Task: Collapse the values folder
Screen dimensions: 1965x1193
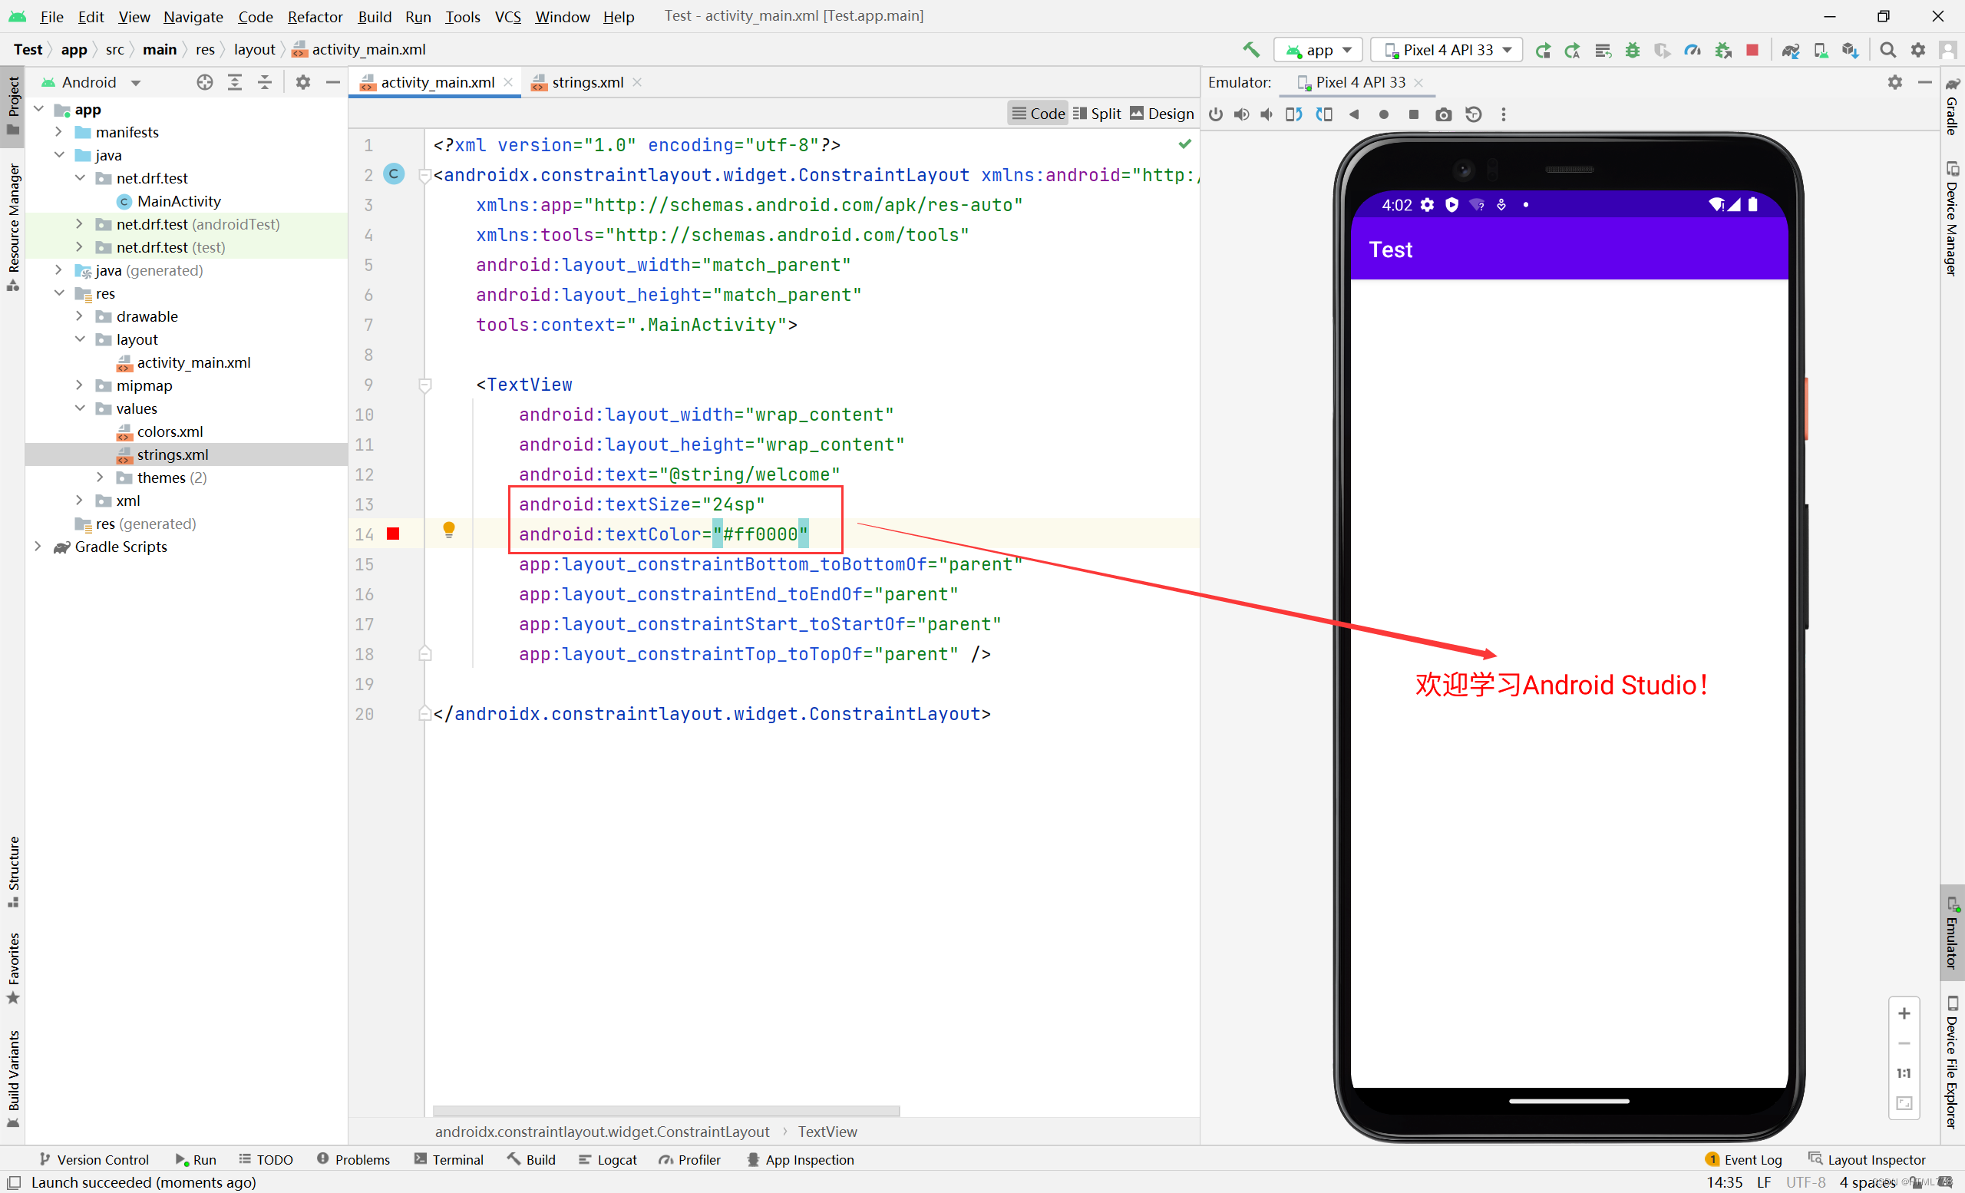Action: tap(80, 408)
